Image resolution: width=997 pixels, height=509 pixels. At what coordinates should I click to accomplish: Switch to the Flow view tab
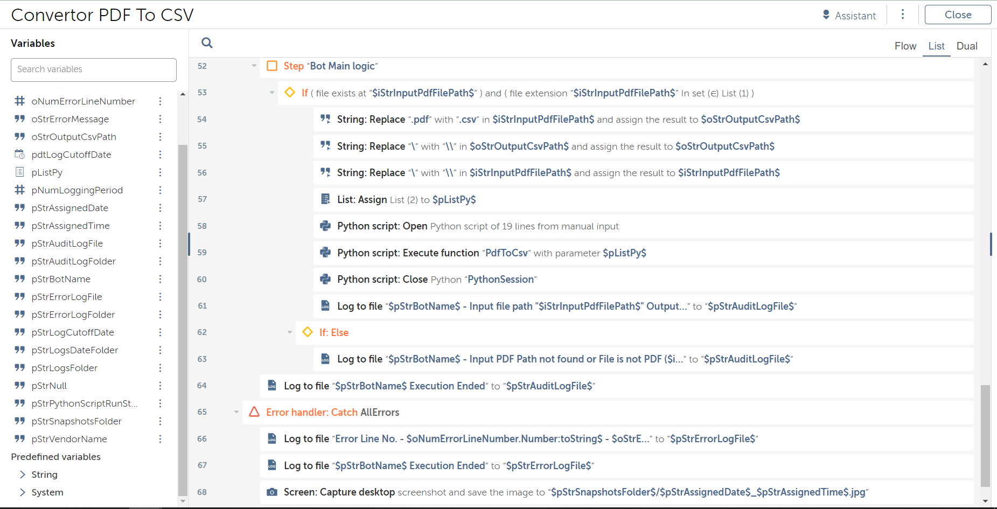(905, 46)
